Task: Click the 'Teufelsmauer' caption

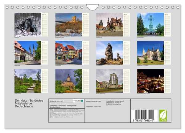Action: [99, 65]
